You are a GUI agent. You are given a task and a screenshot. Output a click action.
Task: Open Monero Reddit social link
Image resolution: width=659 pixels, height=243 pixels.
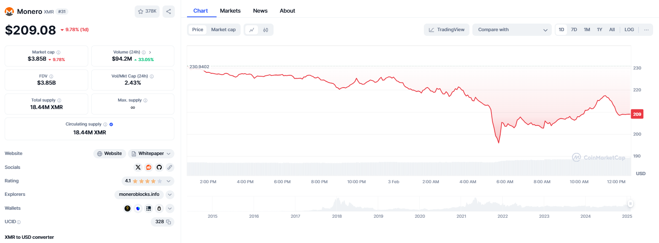click(149, 167)
